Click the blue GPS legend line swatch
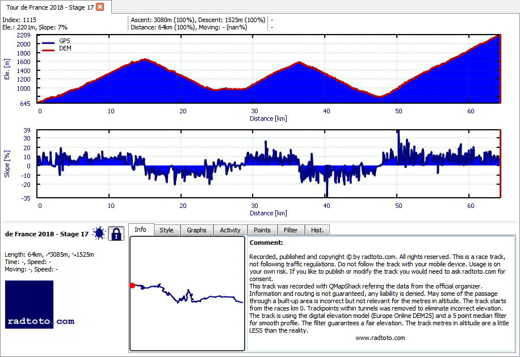 point(48,42)
